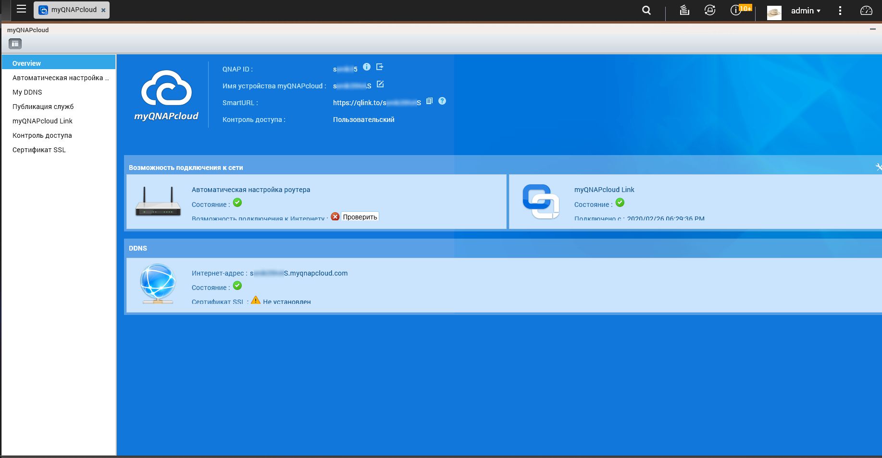
Task: Click the Возможность подключения к сети header
Action: point(186,168)
